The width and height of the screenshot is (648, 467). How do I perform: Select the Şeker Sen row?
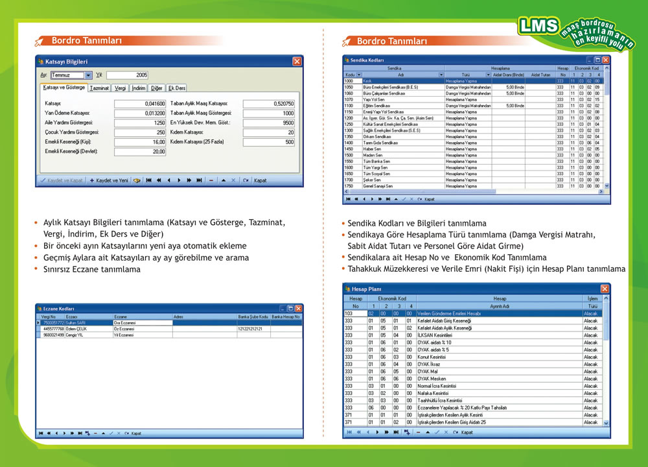tap(473, 180)
